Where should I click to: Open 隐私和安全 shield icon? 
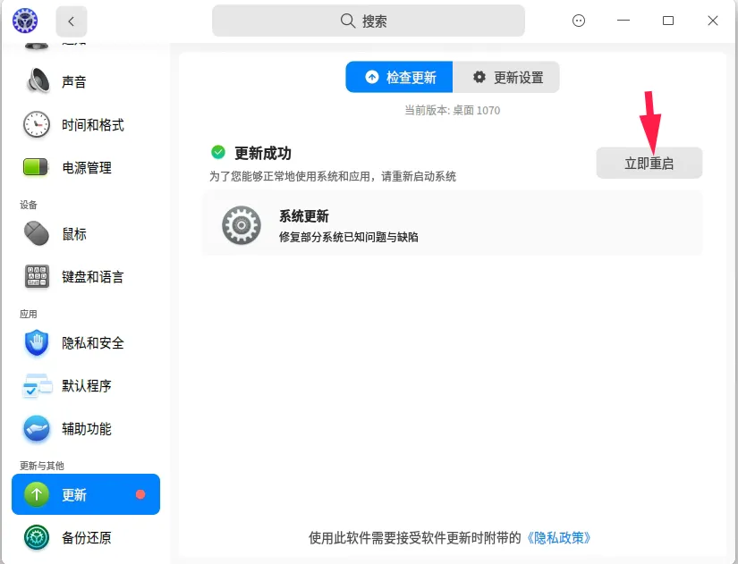tap(37, 342)
